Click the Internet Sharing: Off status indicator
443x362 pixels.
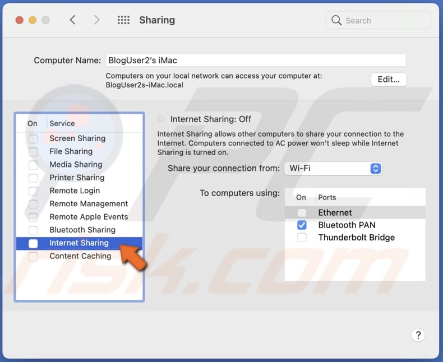tap(161, 119)
